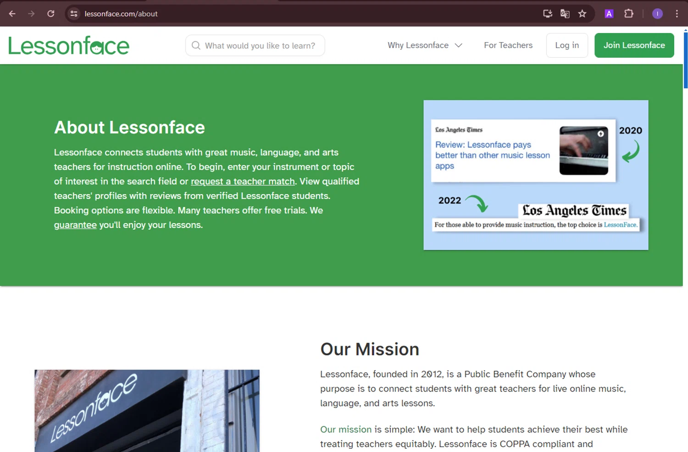Reload the current page
This screenshot has width=688, height=452.
[x=51, y=14]
